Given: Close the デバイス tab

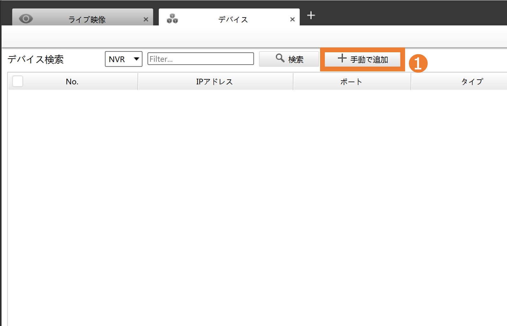Looking at the screenshot, I should click(x=292, y=19).
